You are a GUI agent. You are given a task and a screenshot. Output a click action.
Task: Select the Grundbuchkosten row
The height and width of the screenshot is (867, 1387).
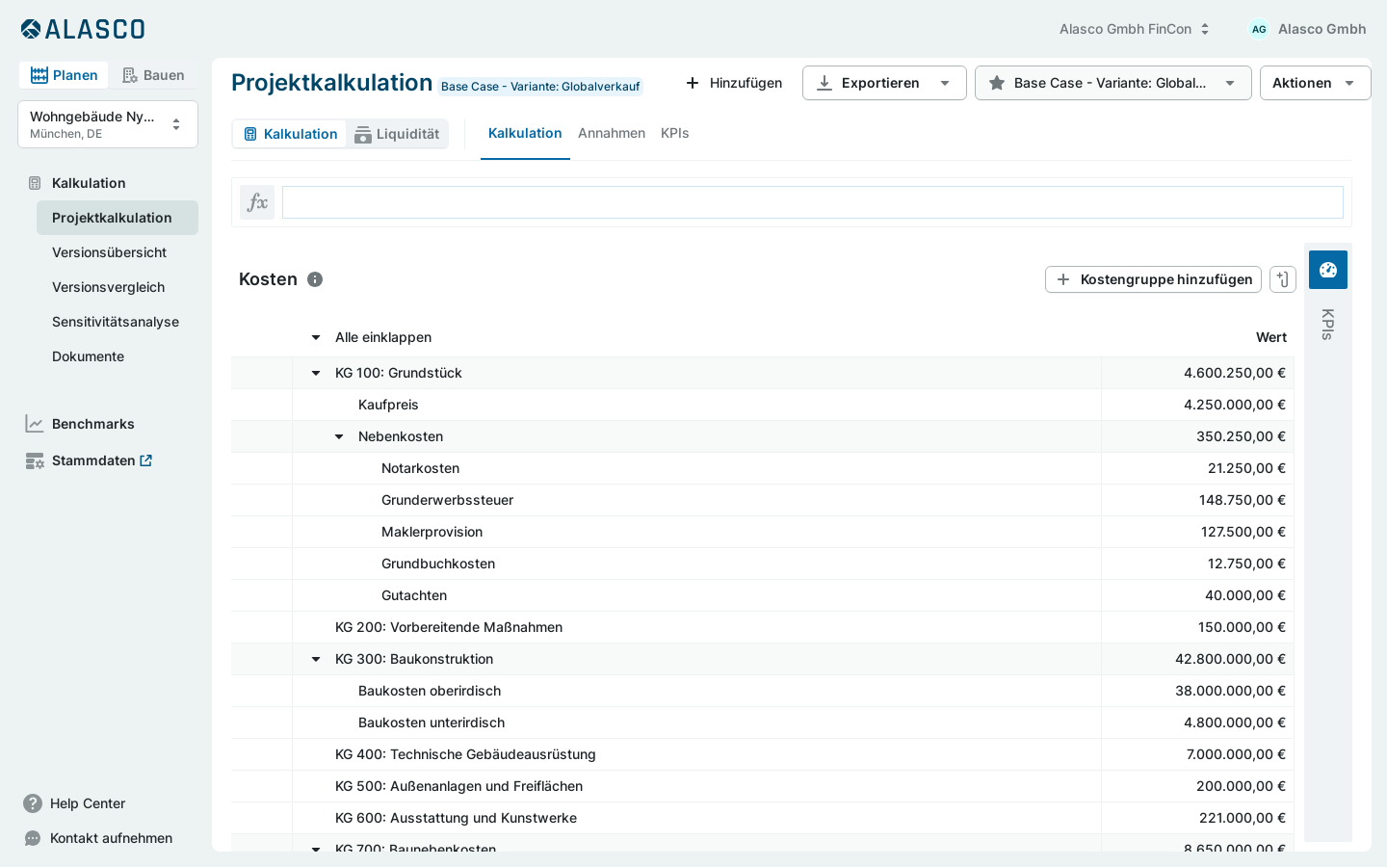click(x=763, y=564)
